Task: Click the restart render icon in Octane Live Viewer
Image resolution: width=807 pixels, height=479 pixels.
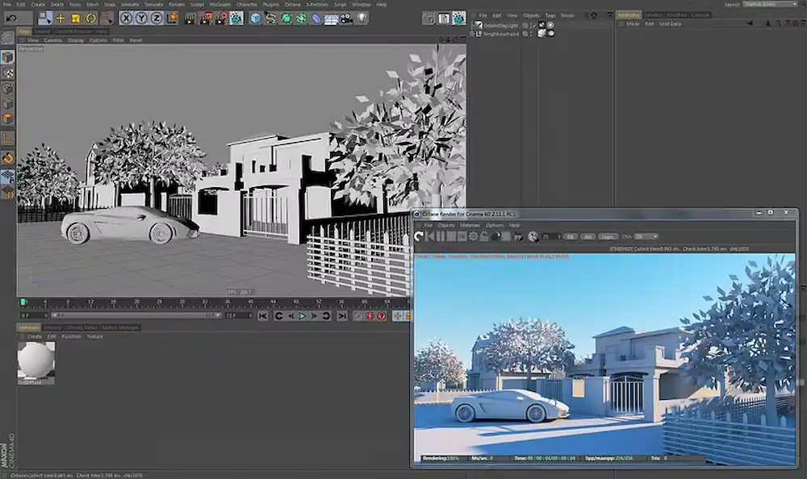Action: click(x=419, y=235)
